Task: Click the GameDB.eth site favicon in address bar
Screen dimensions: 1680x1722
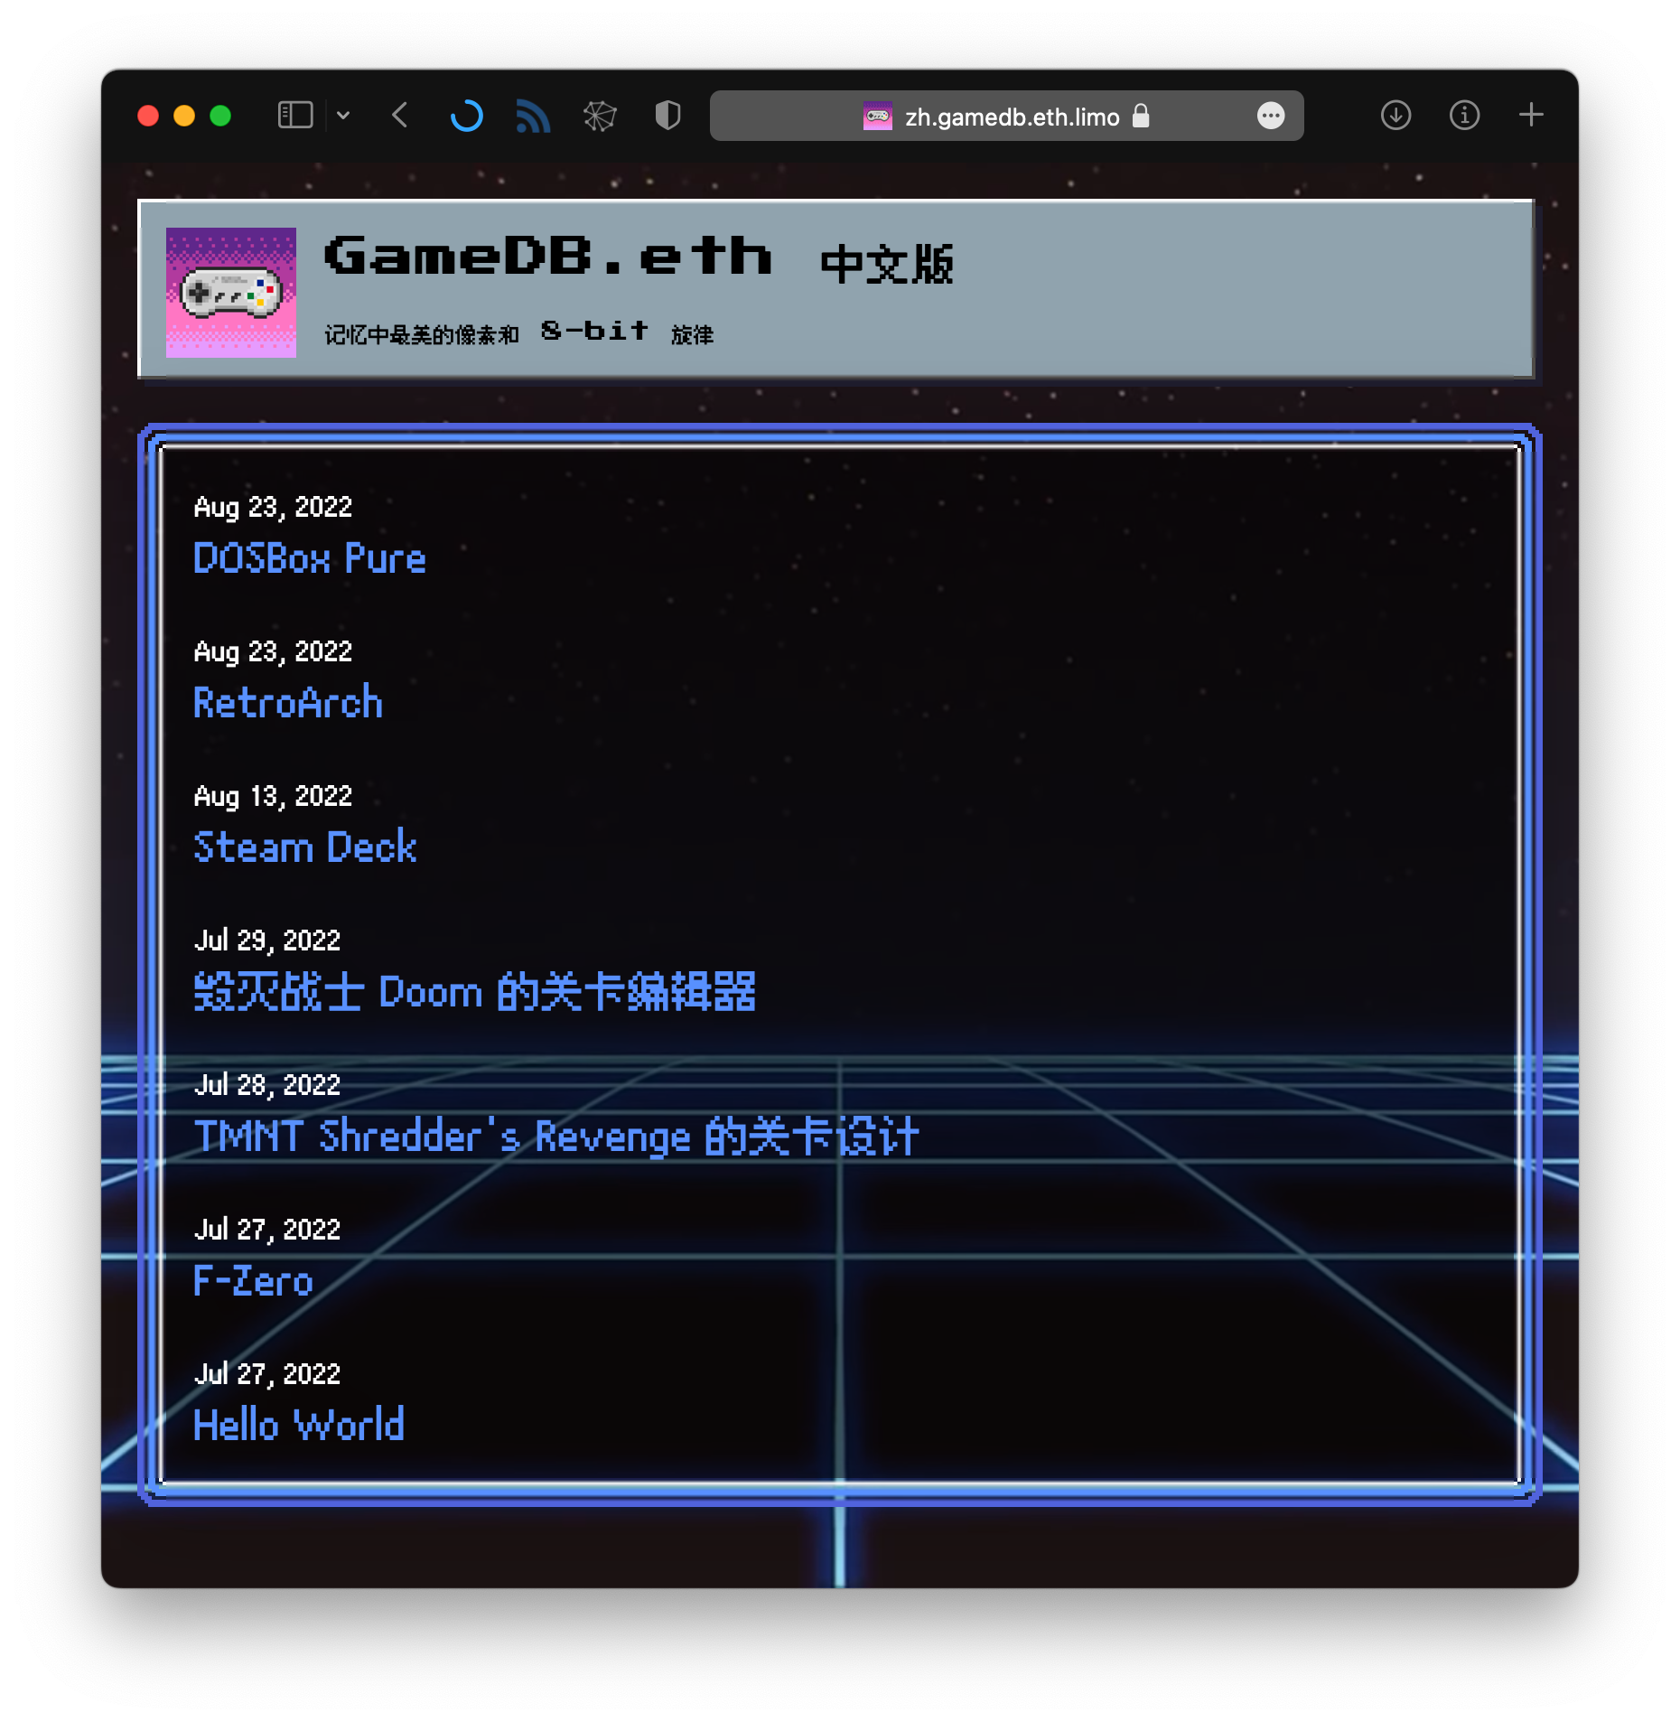Action: pos(875,117)
